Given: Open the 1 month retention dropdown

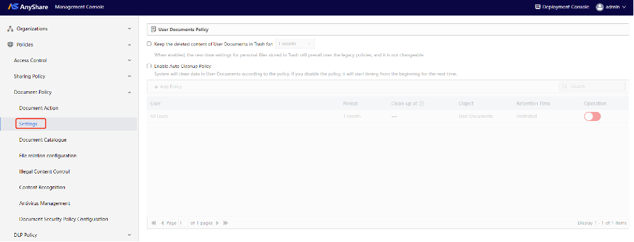Looking at the screenshot, I should [x=295, y=43].
